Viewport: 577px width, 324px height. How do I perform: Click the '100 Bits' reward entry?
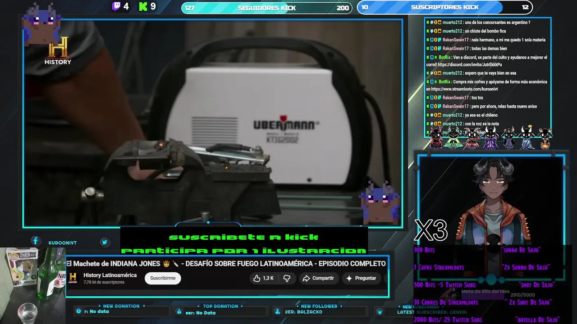point(424,250)
